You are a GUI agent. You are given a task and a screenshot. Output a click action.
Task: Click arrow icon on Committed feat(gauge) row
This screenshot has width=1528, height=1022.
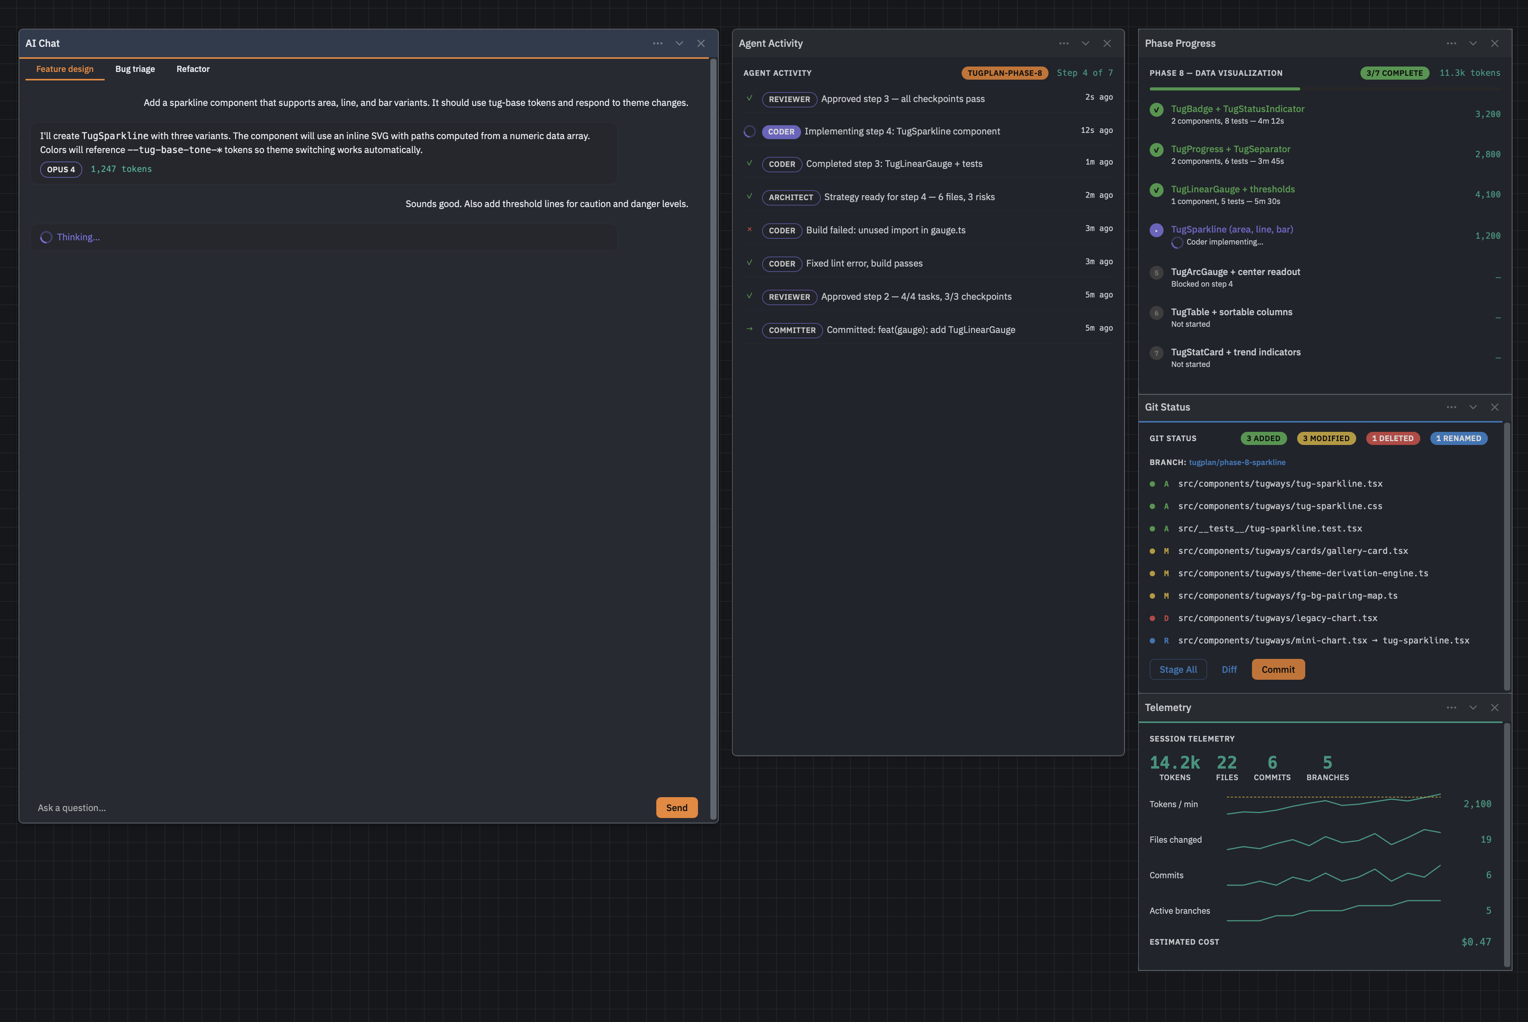(x=749, y=329)
